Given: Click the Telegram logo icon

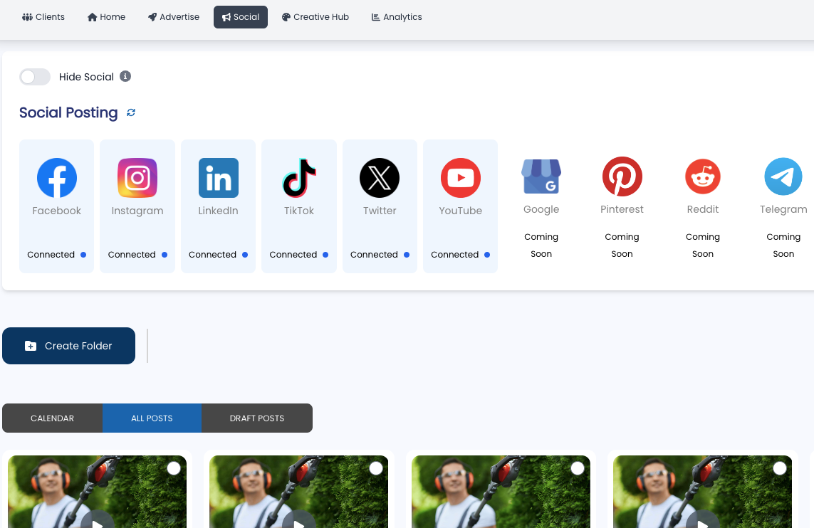Looking at the screenshot, I should (x=783, y=176).
